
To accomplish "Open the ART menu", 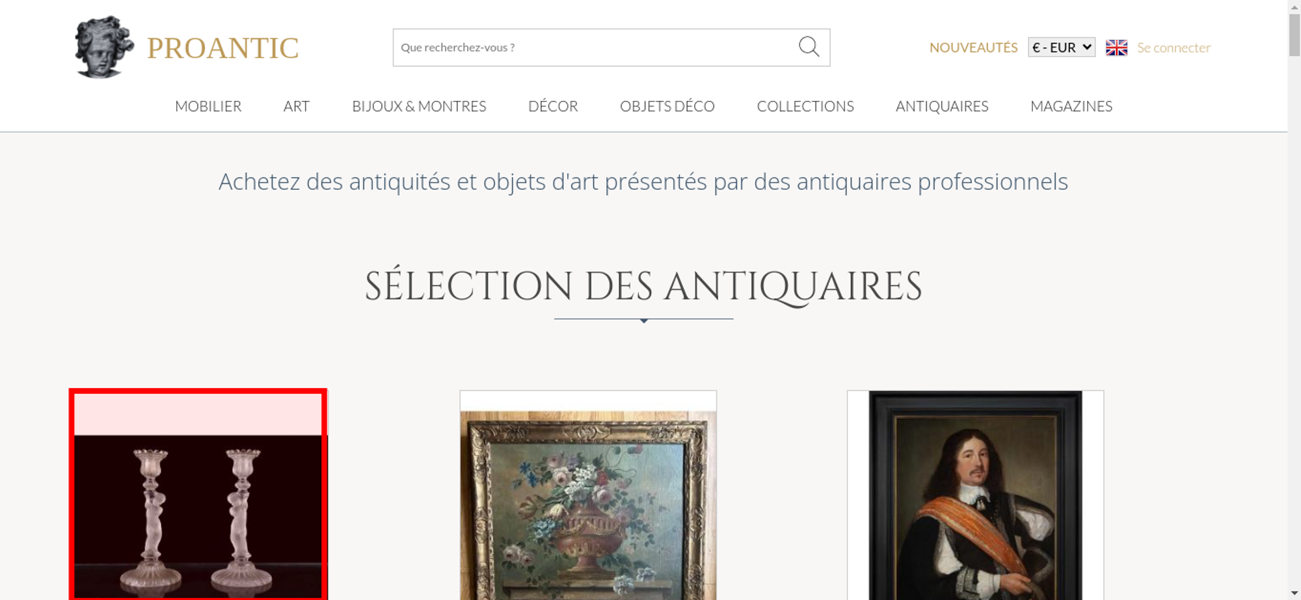I will [297, 106].
